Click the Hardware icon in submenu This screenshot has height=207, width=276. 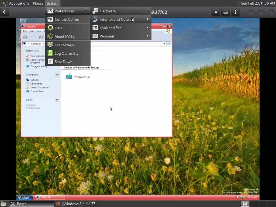[95, 11]
